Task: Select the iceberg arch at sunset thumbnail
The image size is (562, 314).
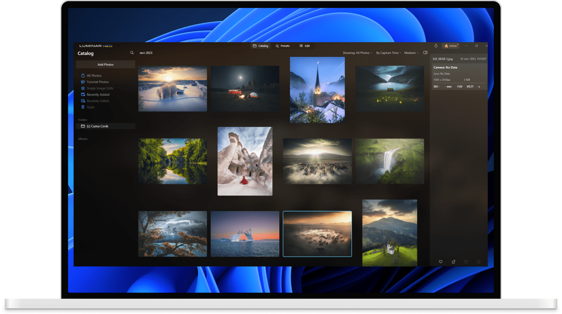Action: pos(245,234)
